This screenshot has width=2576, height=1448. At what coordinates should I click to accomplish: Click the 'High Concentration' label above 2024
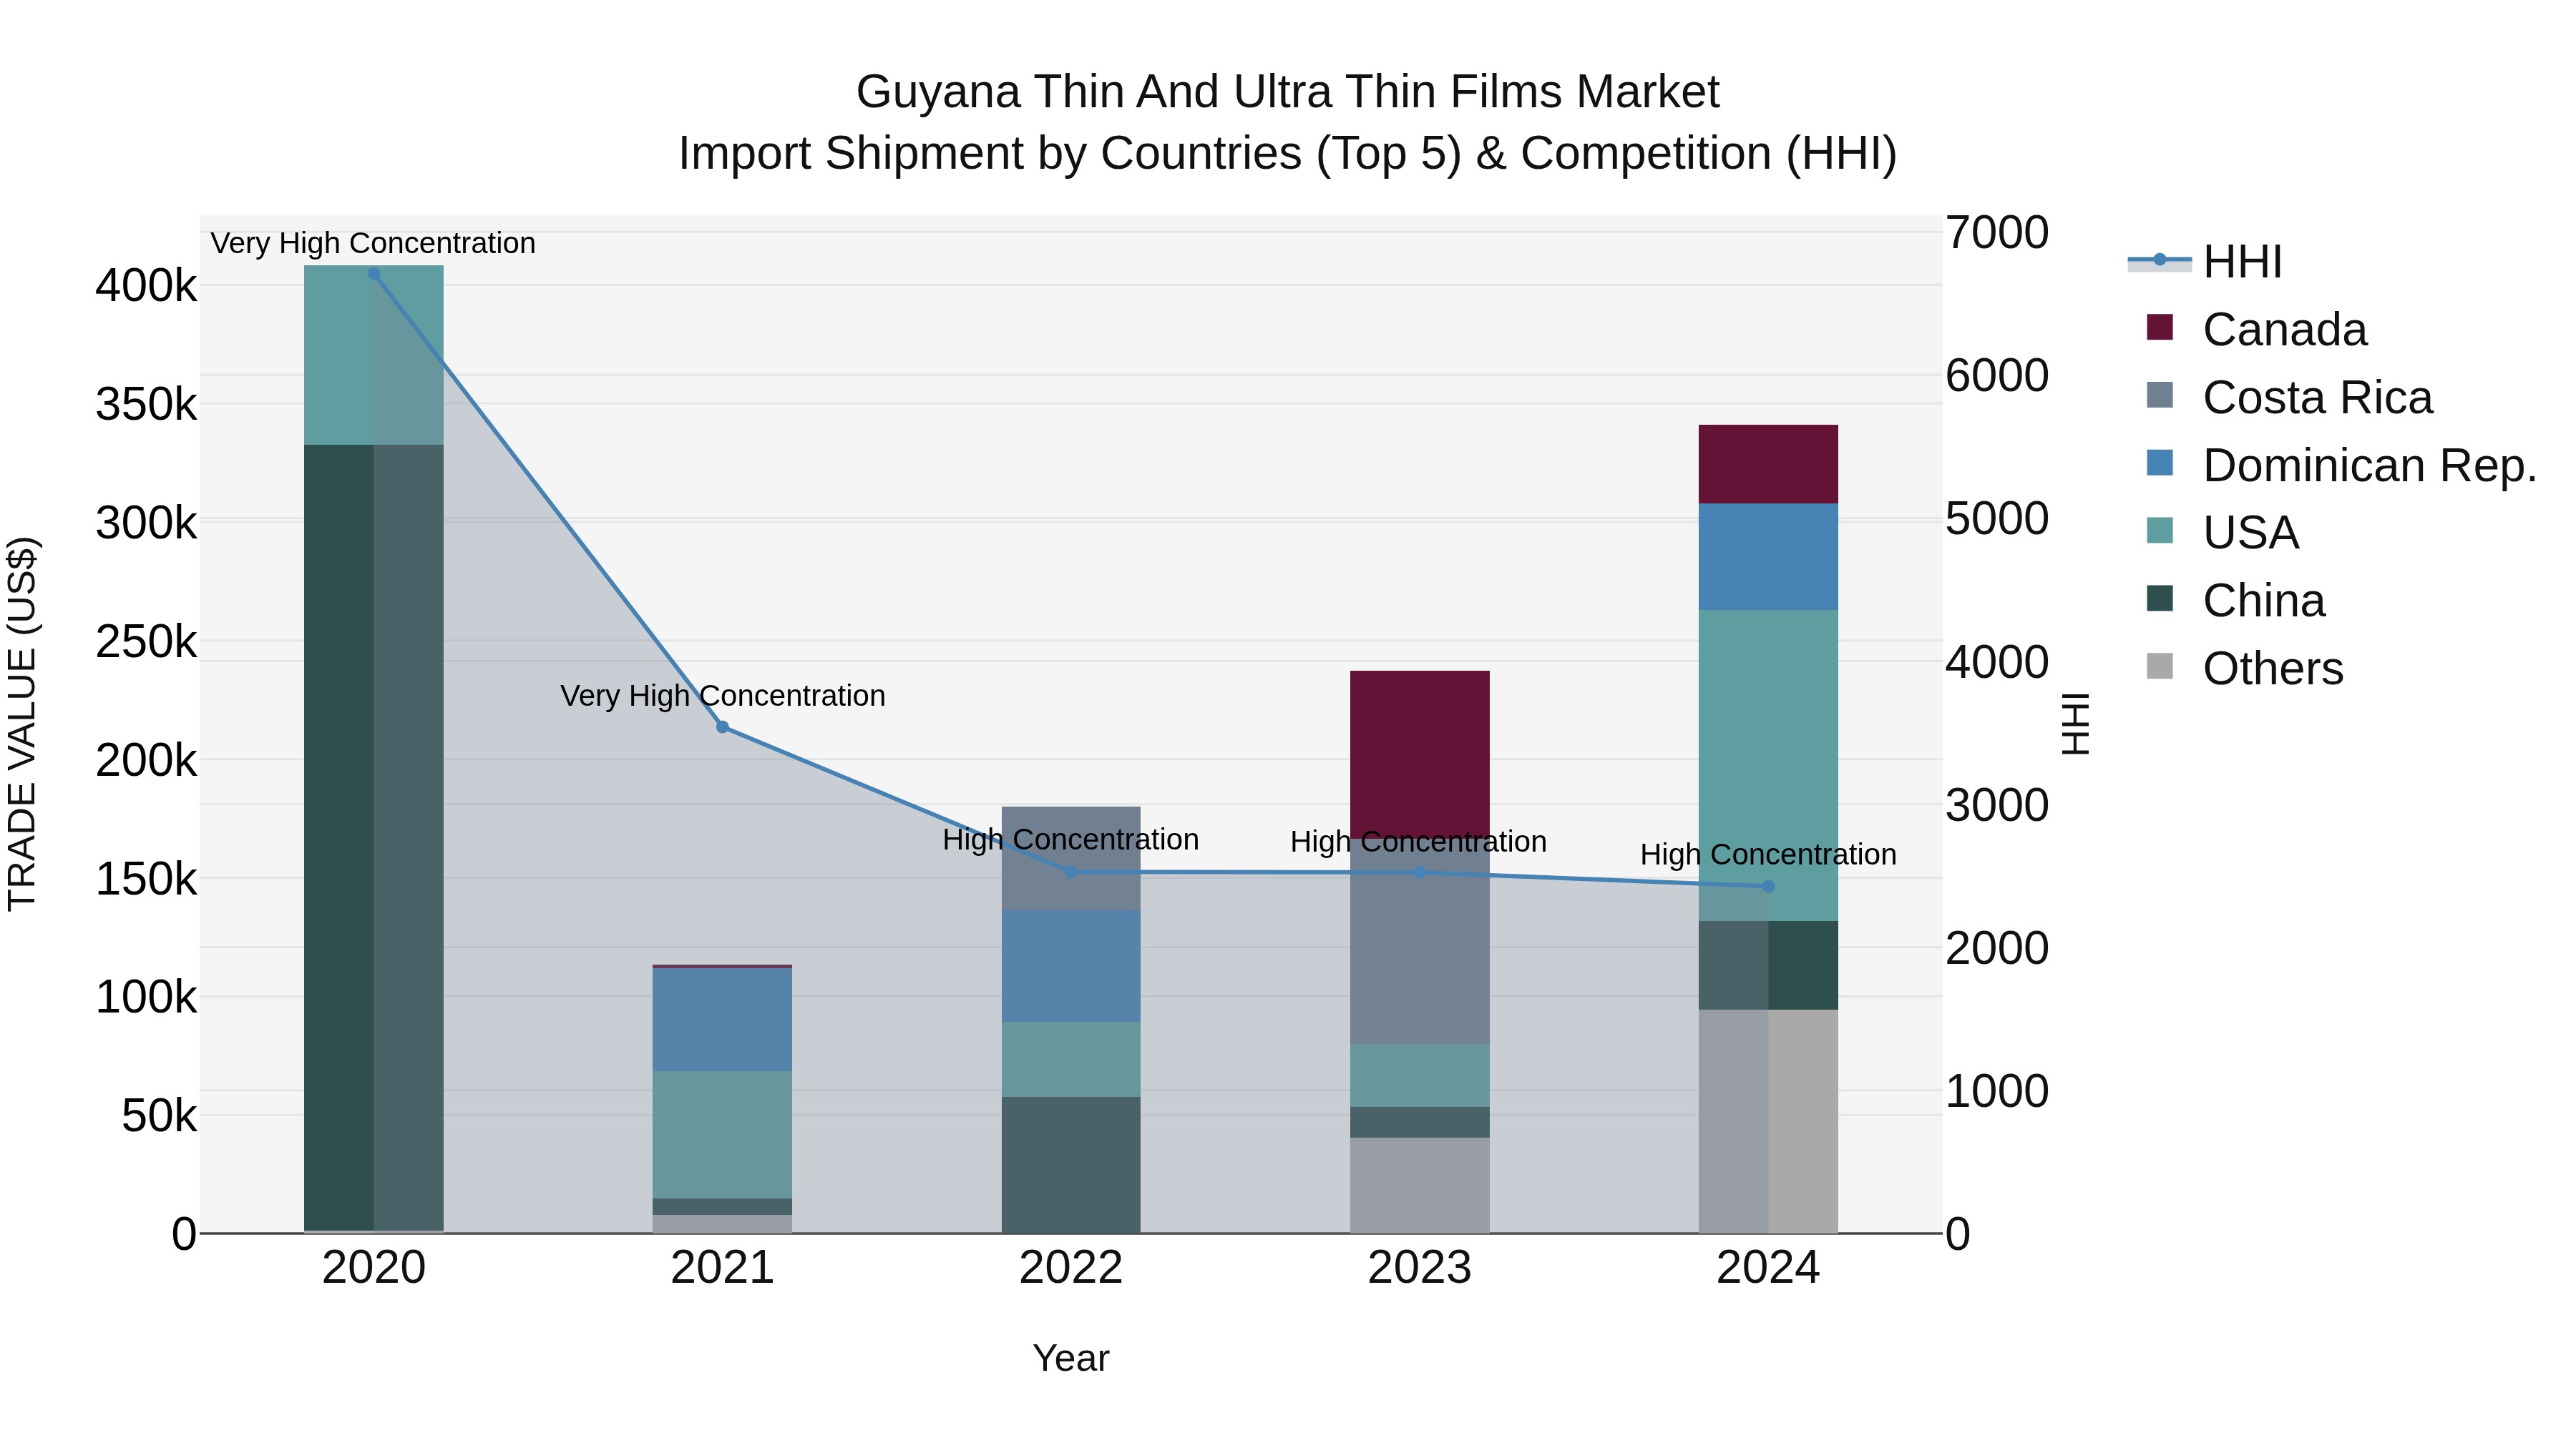(x=1768, y=854)
